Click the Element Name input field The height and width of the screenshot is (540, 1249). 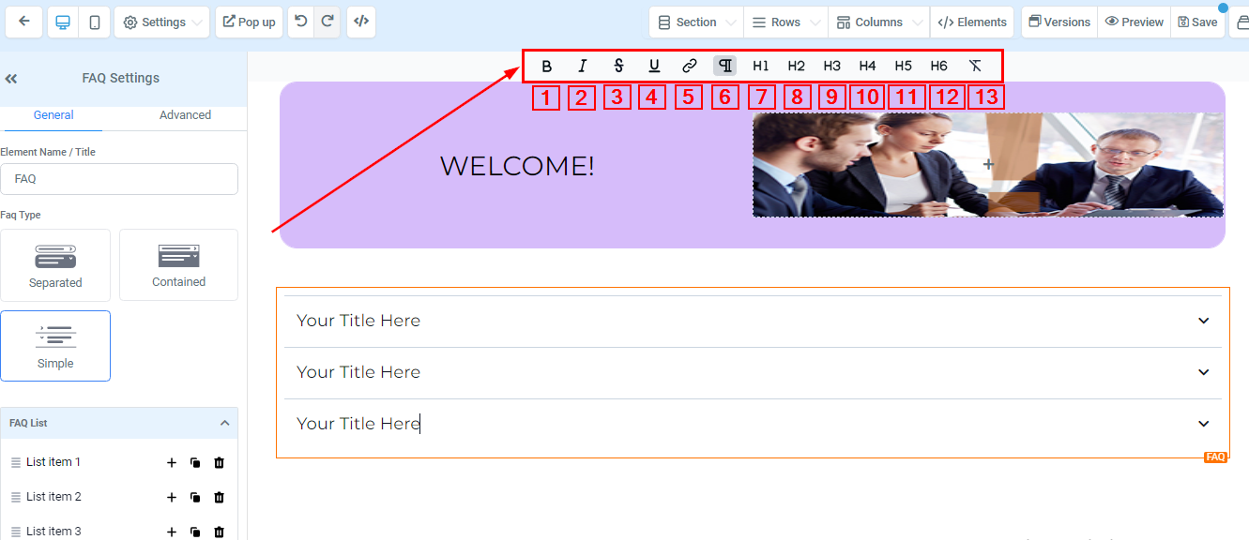[119, 179]
